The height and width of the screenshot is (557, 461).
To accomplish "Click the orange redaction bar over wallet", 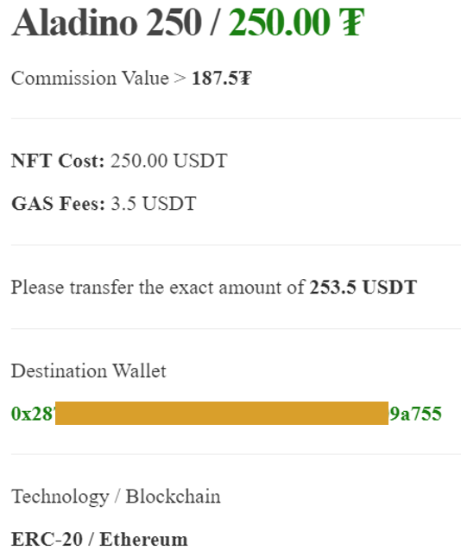I will [x=222, y=413].
